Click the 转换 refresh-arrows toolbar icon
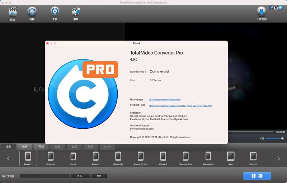This screenshot has width=287, height=183. 32,11
